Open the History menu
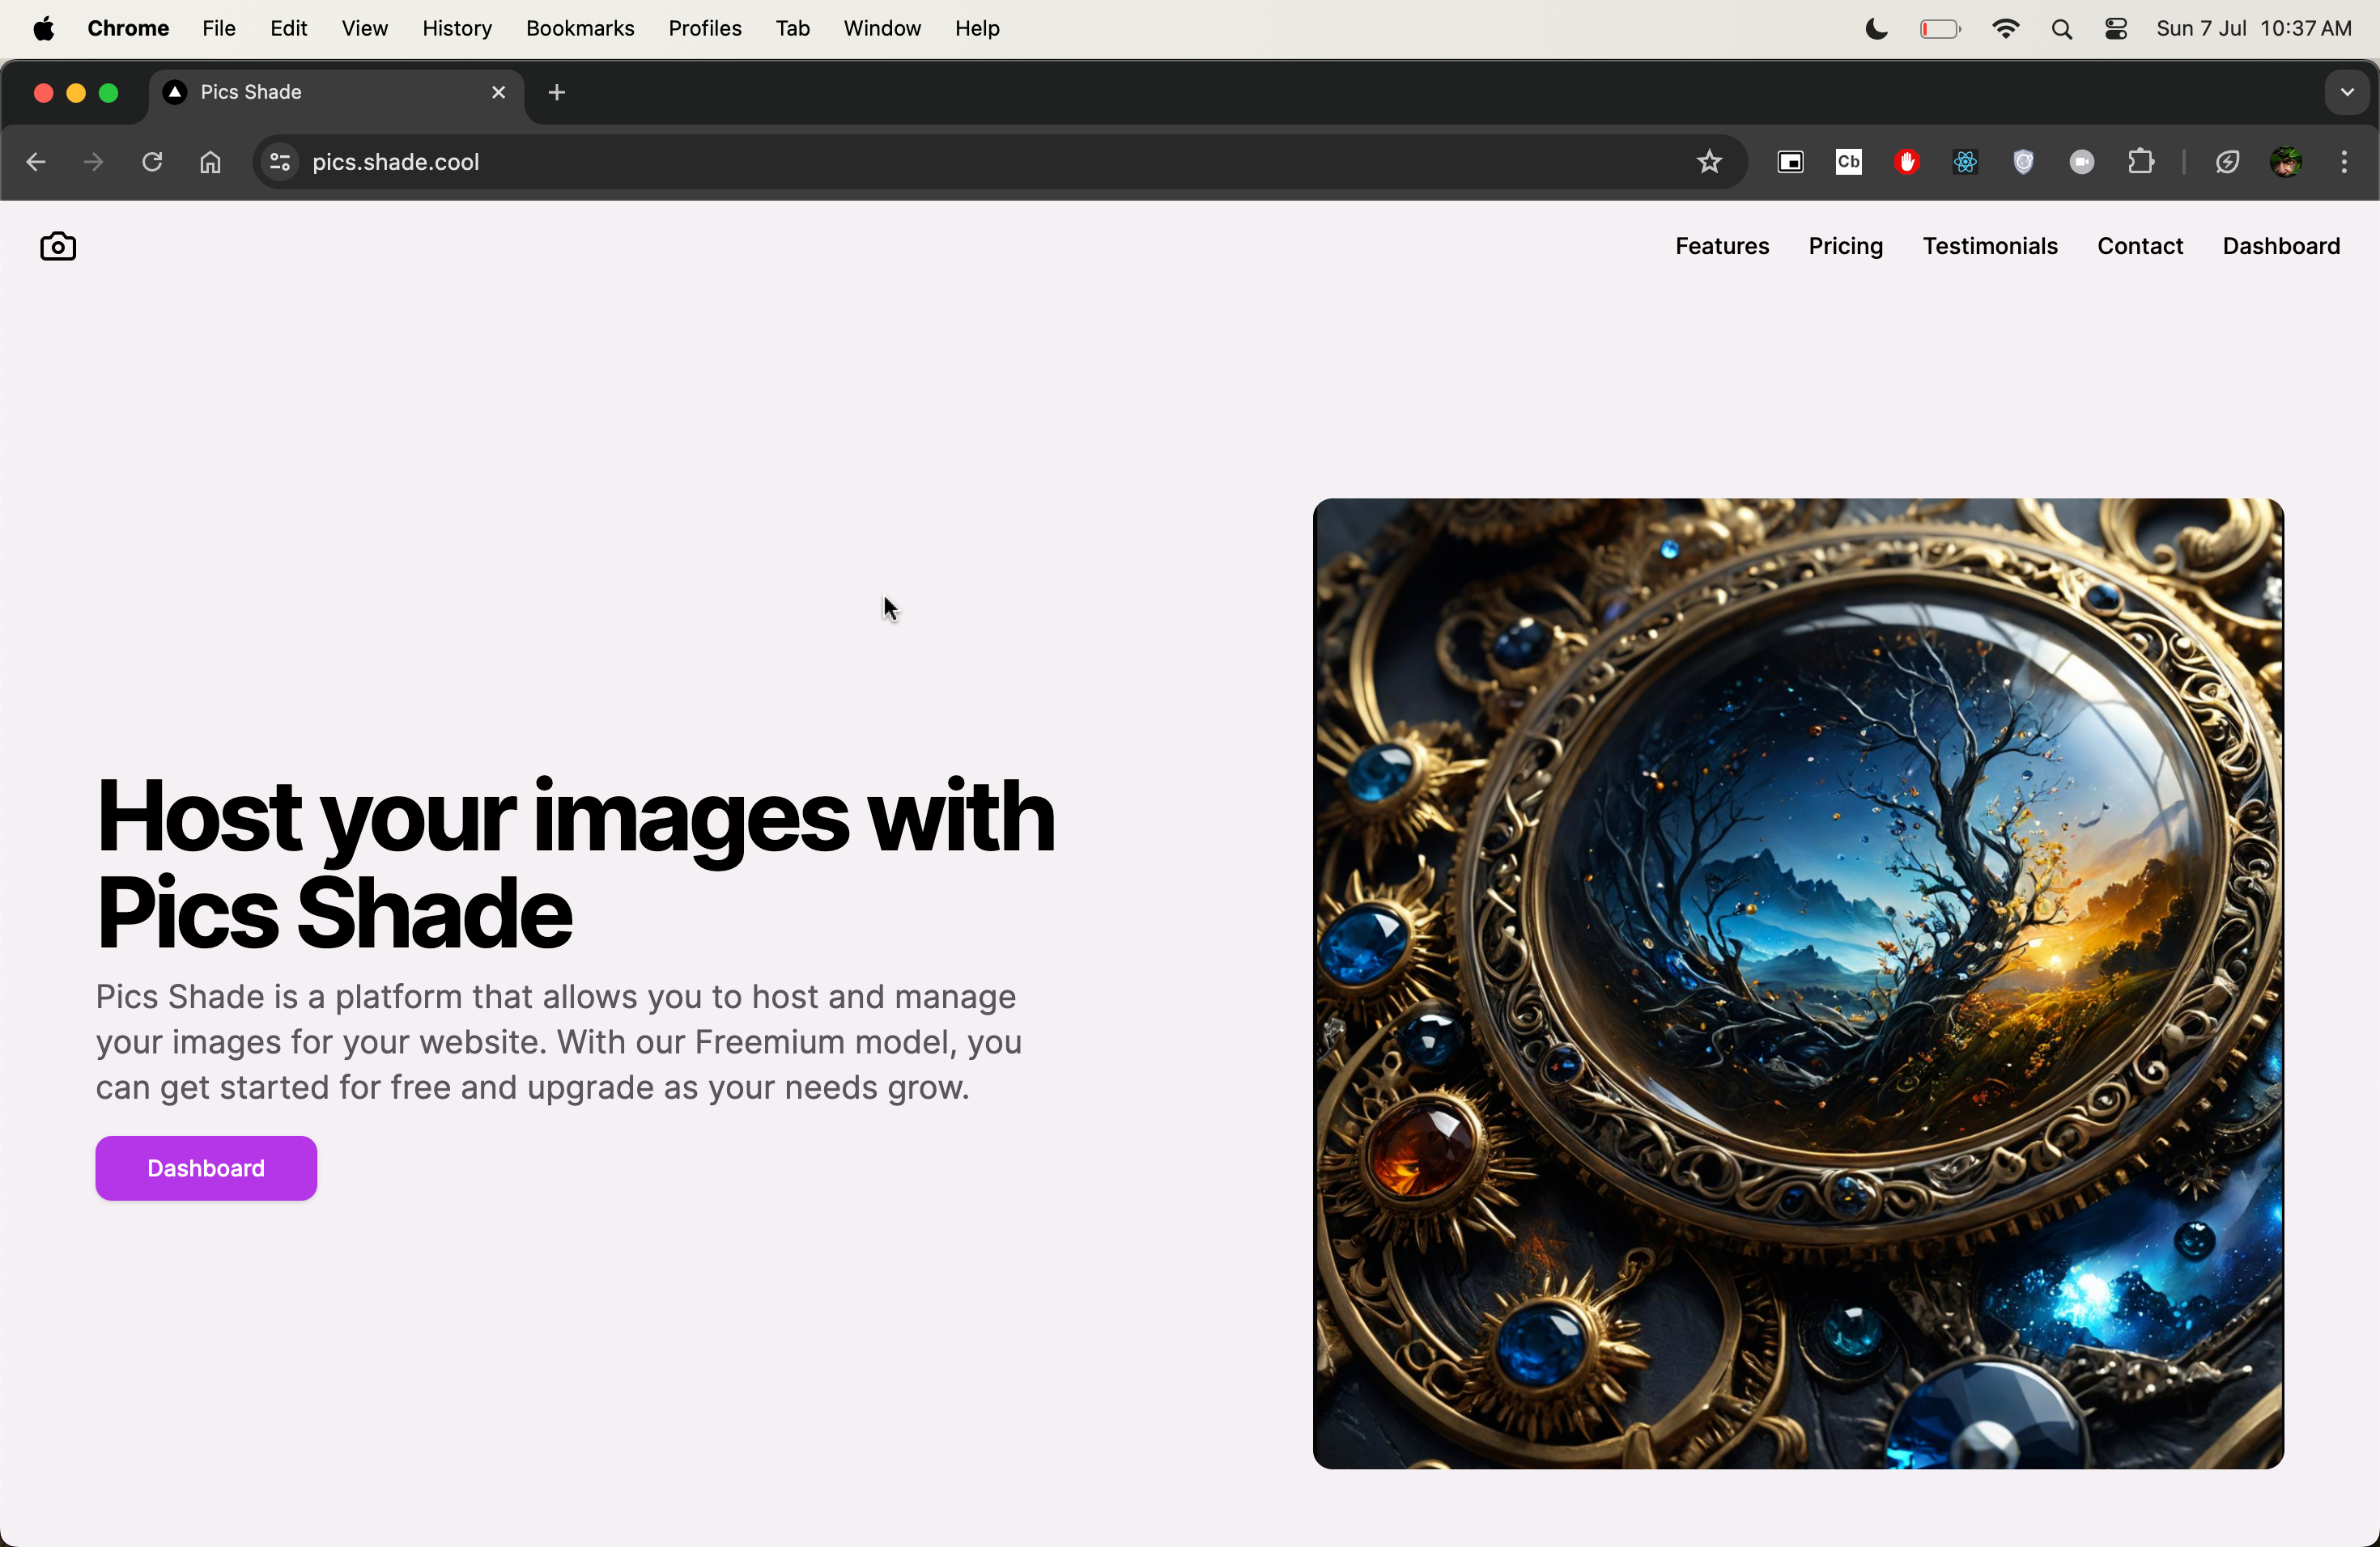The height and width of the screenshot is (1547, 2380). tap(457, 29)
